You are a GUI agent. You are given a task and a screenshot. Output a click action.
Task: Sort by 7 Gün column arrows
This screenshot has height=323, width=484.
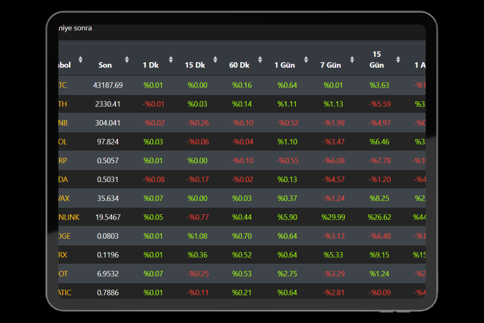click(x=352, y=60)
